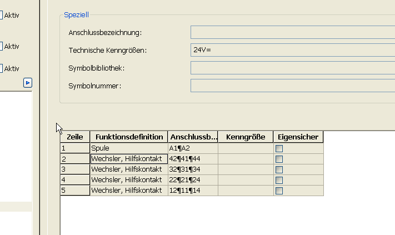Image resolution: width=395 pixels, height=235 pixels.
Task: Select row number 1 cell
Action: 75,148
